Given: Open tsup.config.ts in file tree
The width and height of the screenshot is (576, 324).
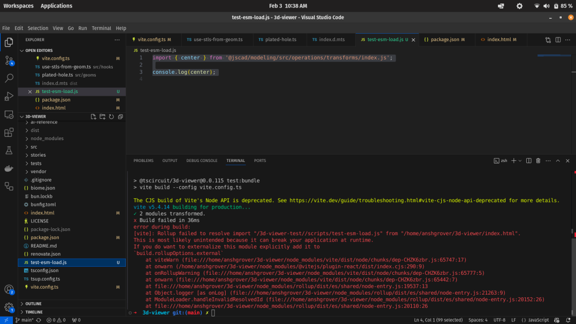Looking at the screenshot, I should click(45, 279).
